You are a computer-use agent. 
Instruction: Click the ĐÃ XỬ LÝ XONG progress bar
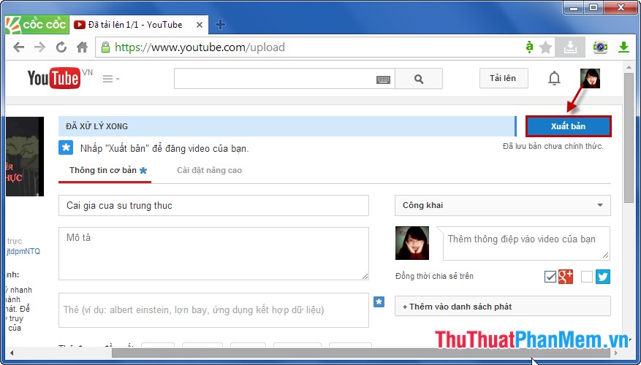click(287, 126)
